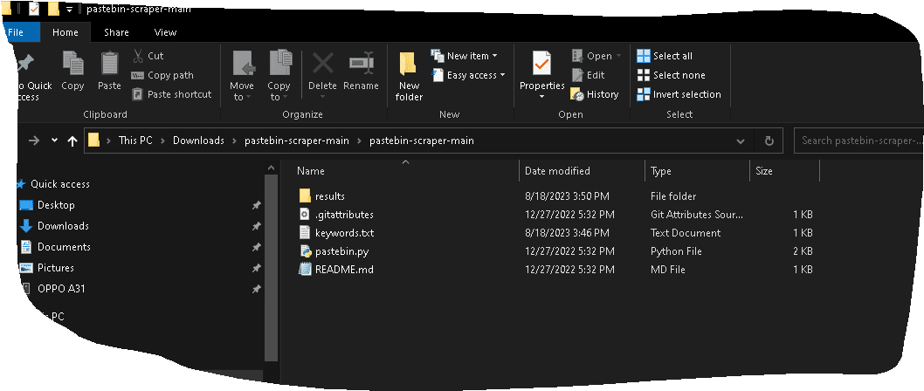
Task: Click the Forward navigation arrow
Action: pyautogui.click(x=34, y=141)
